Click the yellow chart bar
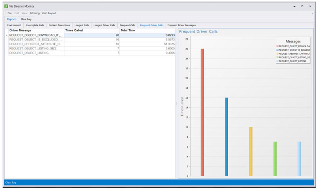317x189 pixels. [x=251, y=152]
